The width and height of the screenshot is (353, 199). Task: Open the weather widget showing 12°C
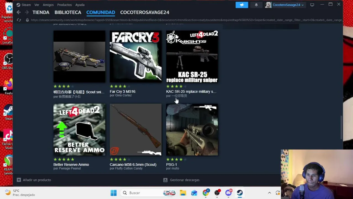pyautogui.click(x=20, y=193)
